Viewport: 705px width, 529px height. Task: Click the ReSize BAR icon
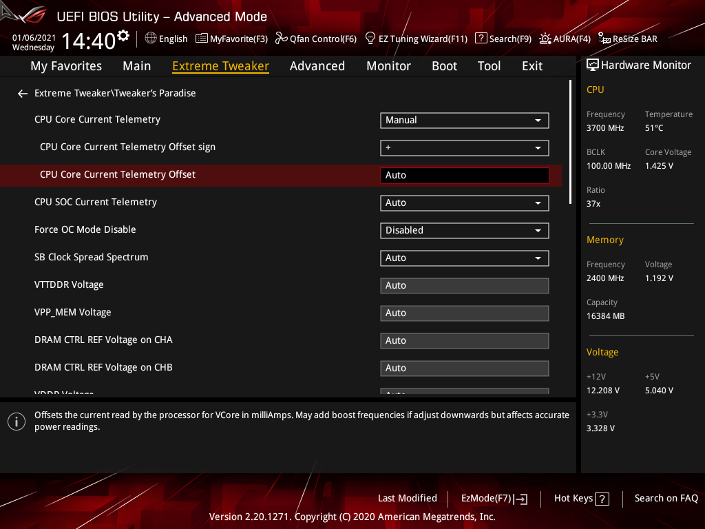[x=604, y=39]
